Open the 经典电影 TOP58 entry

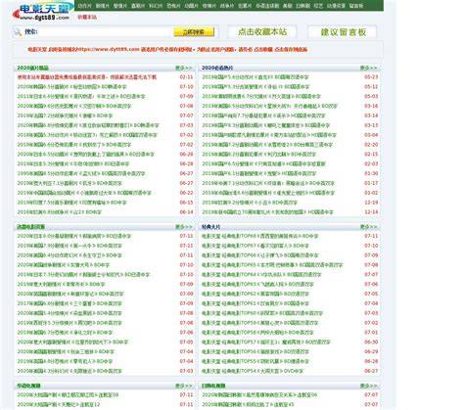(257, 333)
